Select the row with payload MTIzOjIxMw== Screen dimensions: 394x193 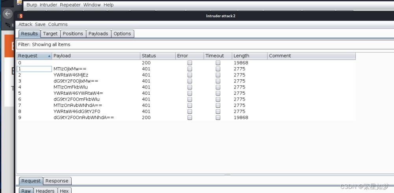click(x=186, y=69)
